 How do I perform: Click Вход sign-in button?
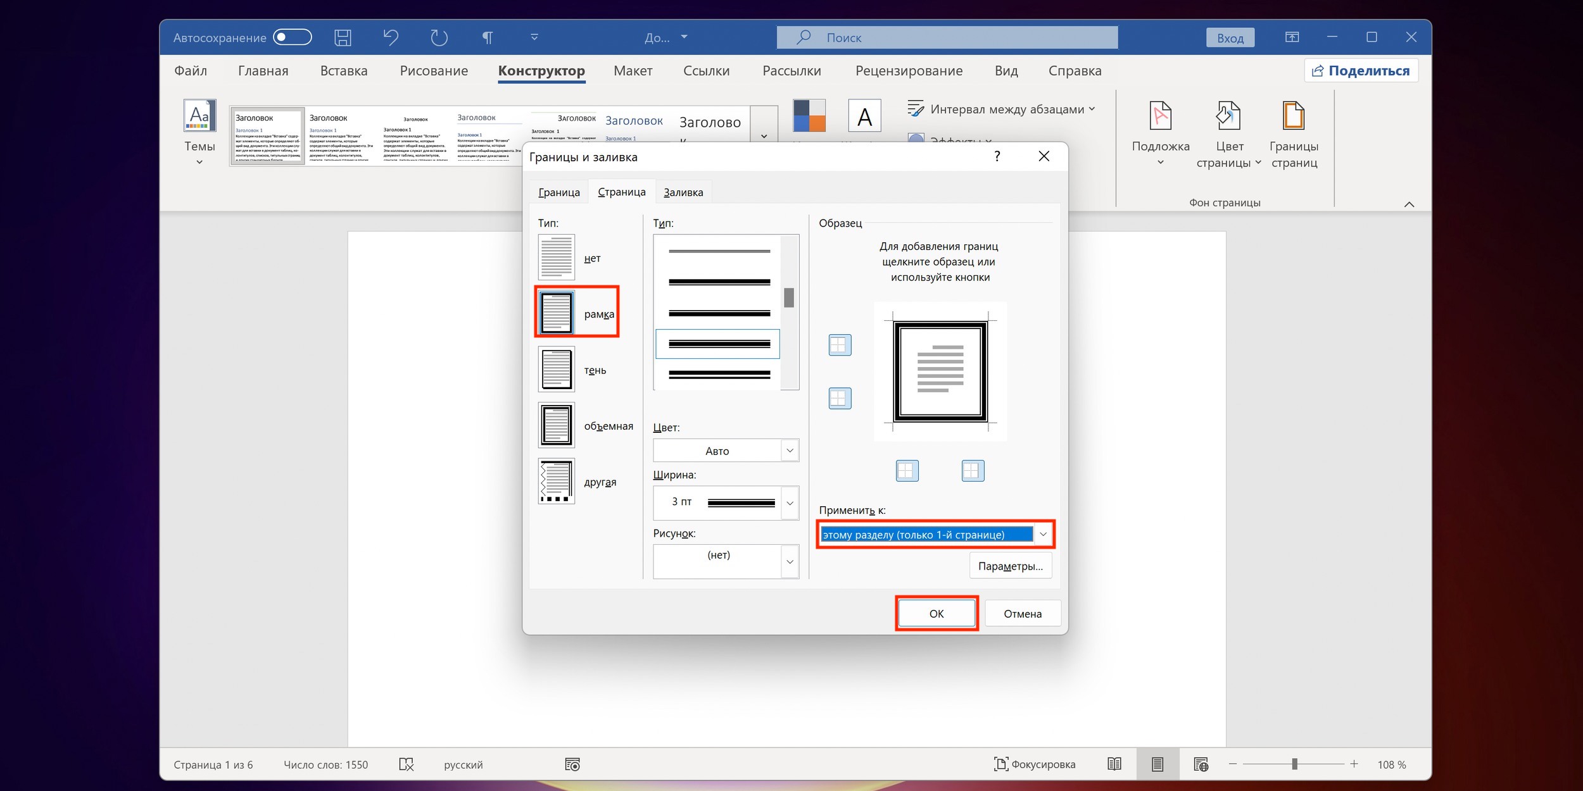point(1230,38)
